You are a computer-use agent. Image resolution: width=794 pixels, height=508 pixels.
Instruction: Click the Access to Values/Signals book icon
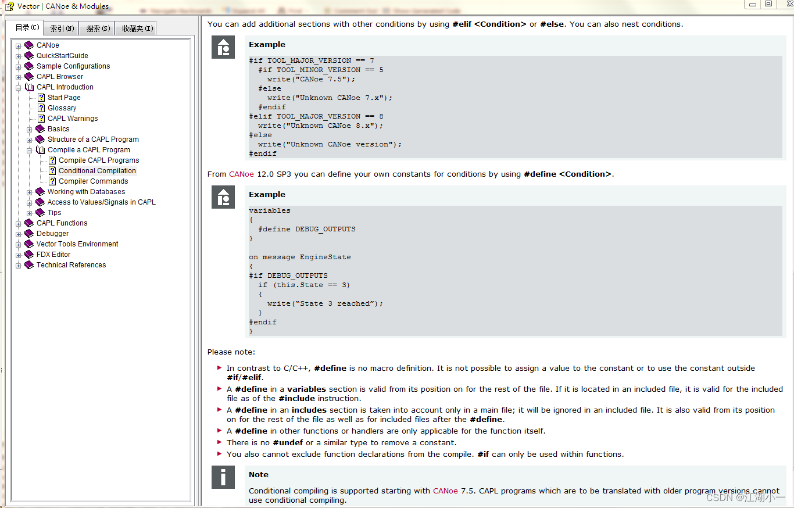click(x=40, y=202)
